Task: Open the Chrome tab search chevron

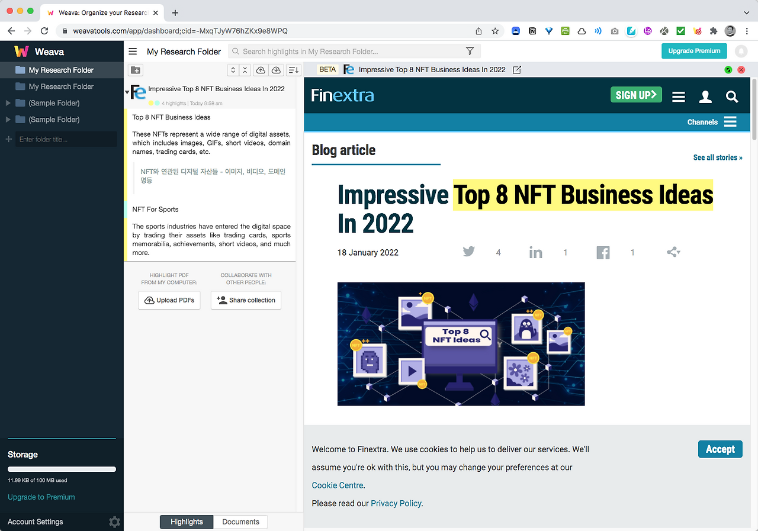Action: coord(746,12)
